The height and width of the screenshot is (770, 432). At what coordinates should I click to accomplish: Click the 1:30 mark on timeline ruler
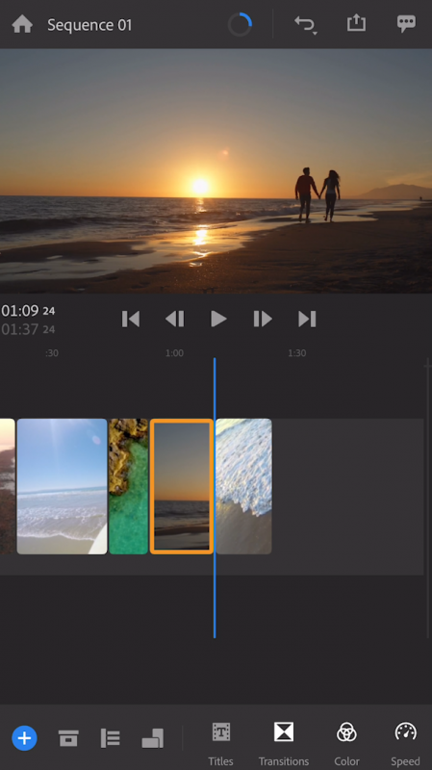click(x=297, y=353)
